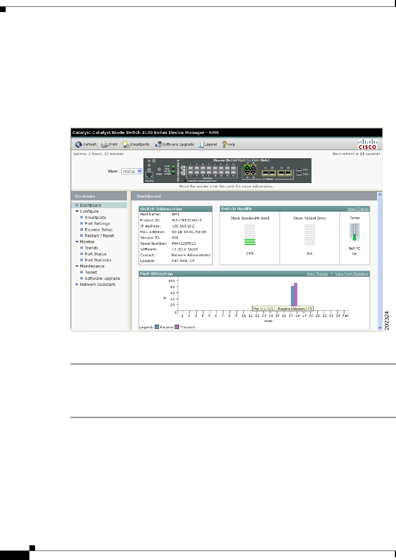396x560 pixels.
Task: Click the Uptime text
Action: point(98,154)
